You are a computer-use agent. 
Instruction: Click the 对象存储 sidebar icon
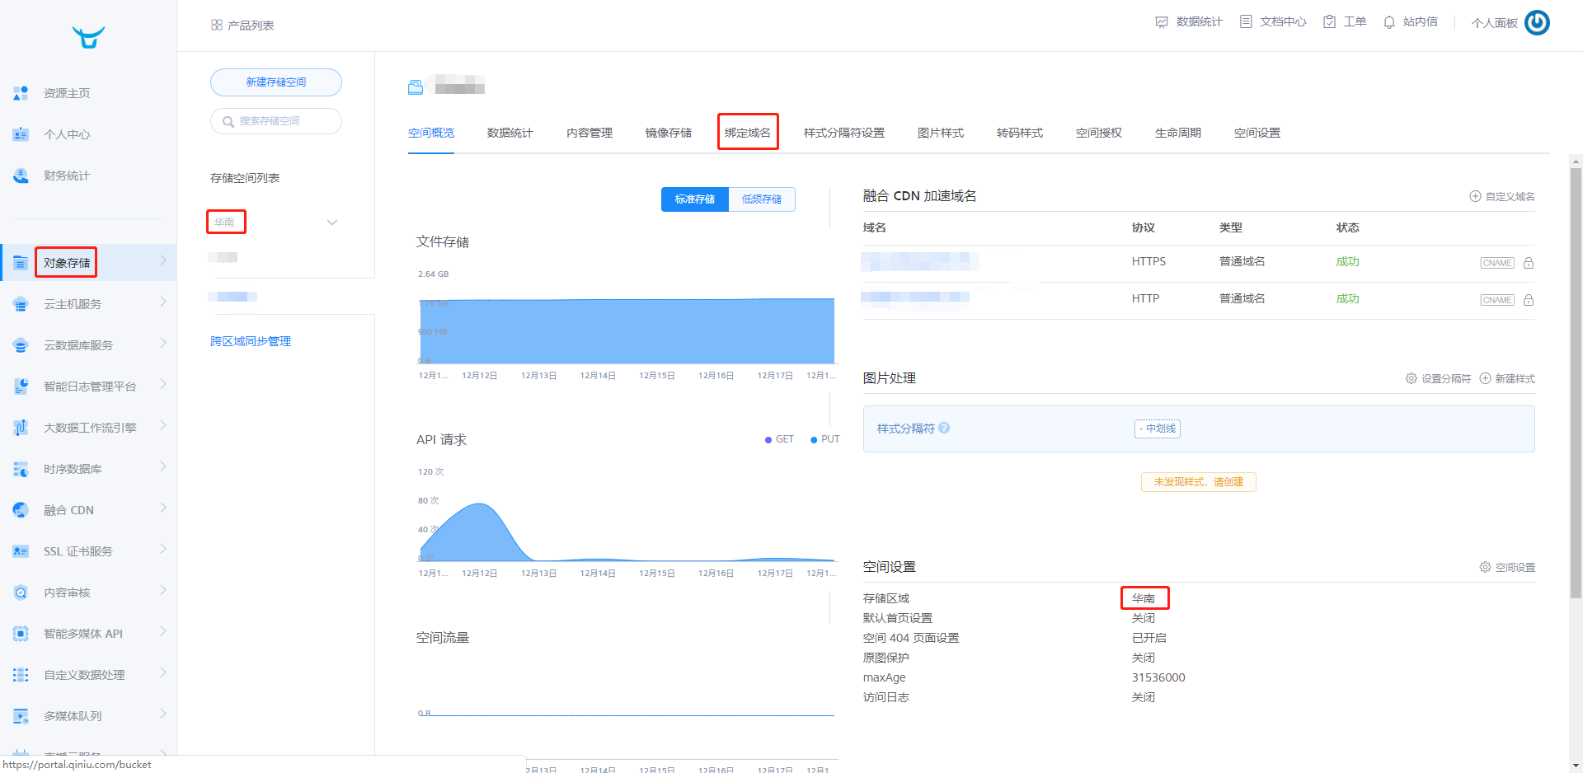pos(21,263)
